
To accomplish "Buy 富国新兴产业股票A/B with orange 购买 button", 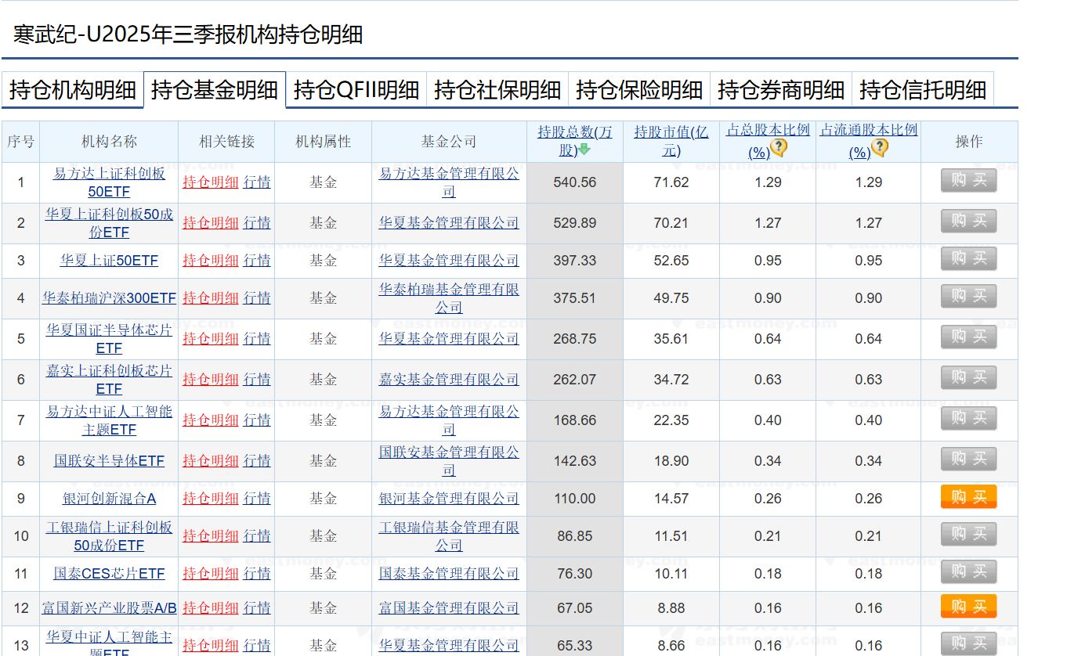I will [969, 607].
